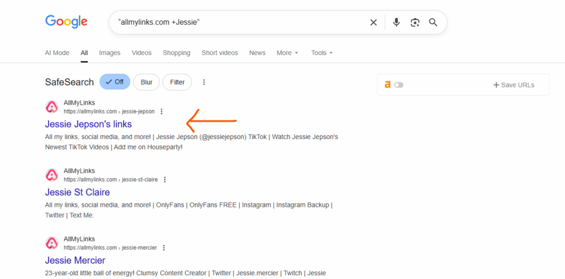The width and height of the screenshot is (565, 279).
Task: Open three-dot menu beside jessie-jepson URL
Action: pyautogui.click(x=162, y=111)
